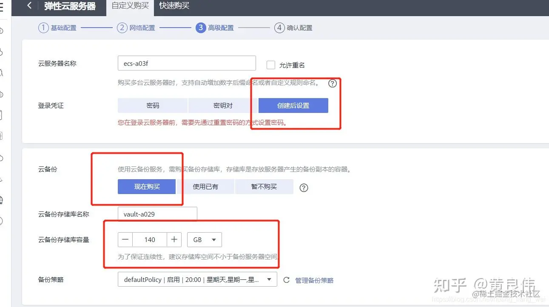Choose 创建后设置 login credential option
The width and height of the screenshot is (549, 307).
pyautogui.click(x=293, y=106)
